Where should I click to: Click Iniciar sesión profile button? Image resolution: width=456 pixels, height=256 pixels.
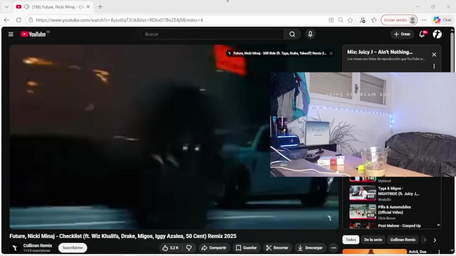(x=399, y=20)
